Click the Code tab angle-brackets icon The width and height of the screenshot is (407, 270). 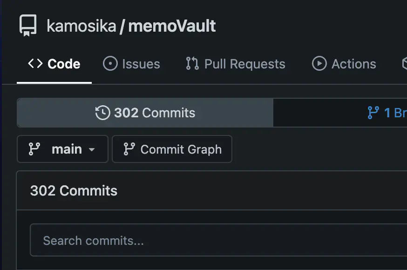[35, 64]
